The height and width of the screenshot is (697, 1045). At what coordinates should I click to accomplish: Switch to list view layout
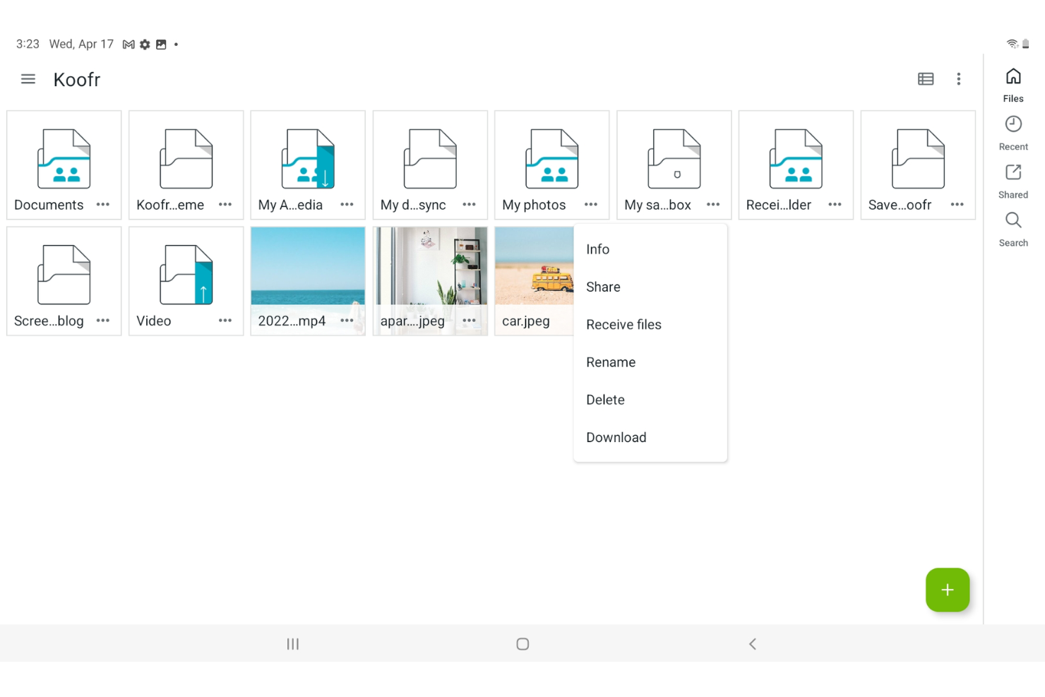pyautogui.click(x=925, y=78)
